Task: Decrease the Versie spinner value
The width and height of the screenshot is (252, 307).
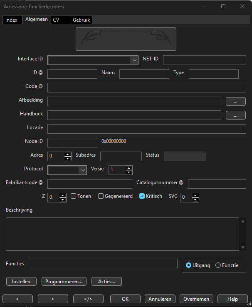Action: (x=129, y=172)
